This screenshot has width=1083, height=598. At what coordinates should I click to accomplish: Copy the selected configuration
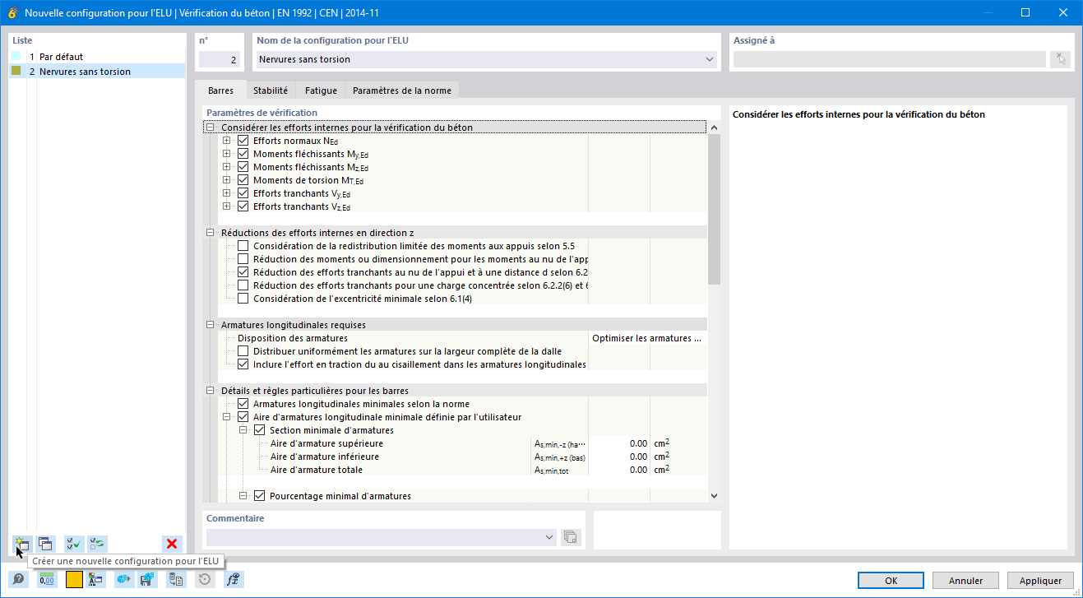point(46,544)
